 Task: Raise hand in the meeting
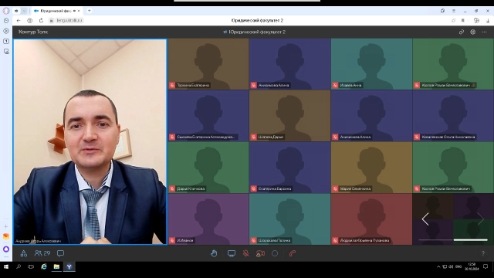pos(214,253)
